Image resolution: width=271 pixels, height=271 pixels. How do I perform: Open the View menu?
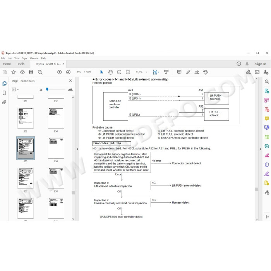17,58
